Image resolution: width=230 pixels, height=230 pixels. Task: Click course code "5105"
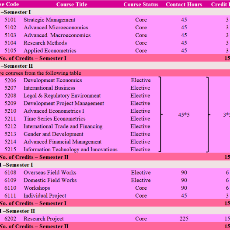(x=10, y=51)
